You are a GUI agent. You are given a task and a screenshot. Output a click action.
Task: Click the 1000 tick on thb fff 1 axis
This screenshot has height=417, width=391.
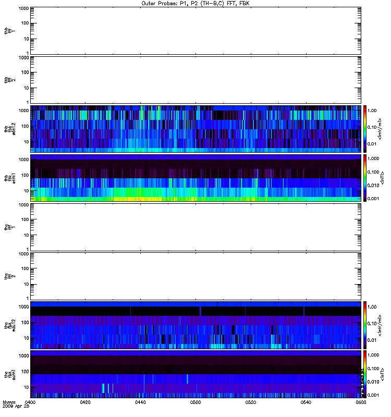[x=23, y=8]
